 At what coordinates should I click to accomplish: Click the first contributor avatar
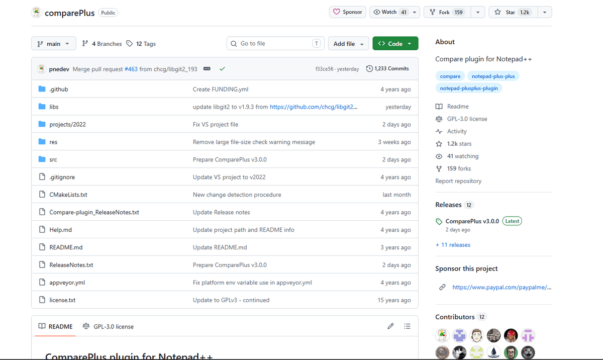click(442, 335)
